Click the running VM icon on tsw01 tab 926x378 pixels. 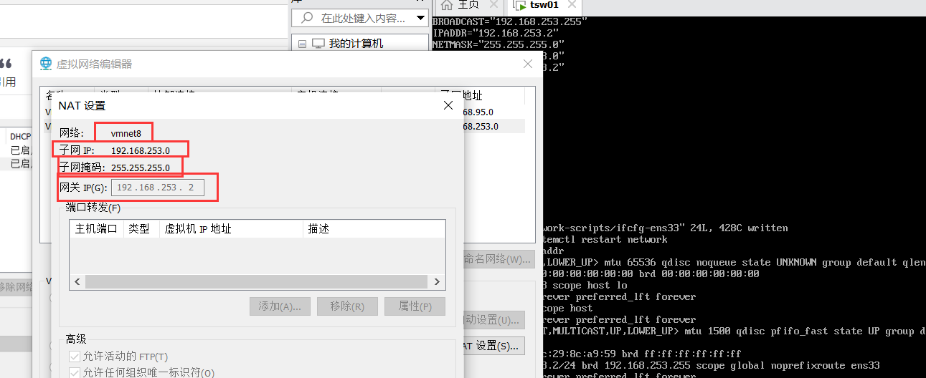[519, 5]
